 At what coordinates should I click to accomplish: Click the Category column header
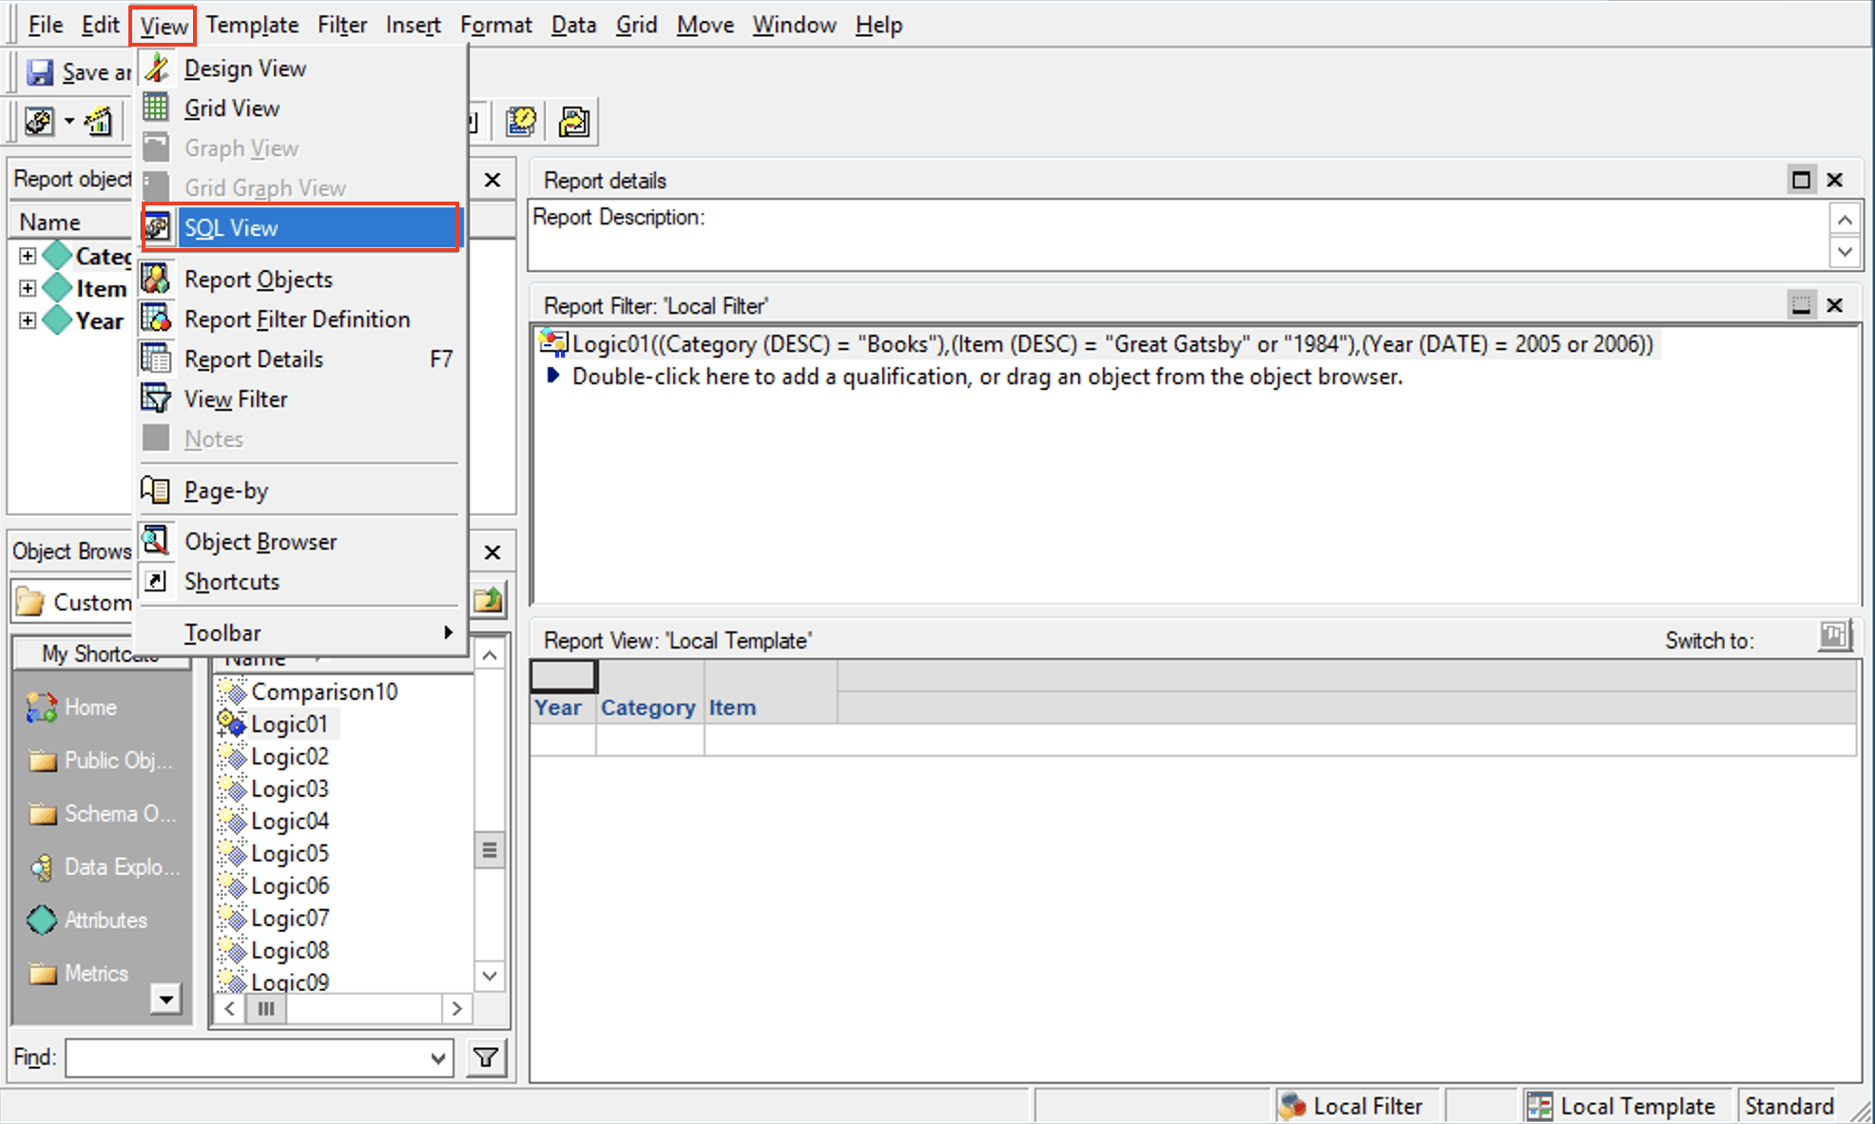tap(648, 707)
